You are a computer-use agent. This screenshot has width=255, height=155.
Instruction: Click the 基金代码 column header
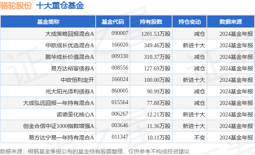[113, 22]
